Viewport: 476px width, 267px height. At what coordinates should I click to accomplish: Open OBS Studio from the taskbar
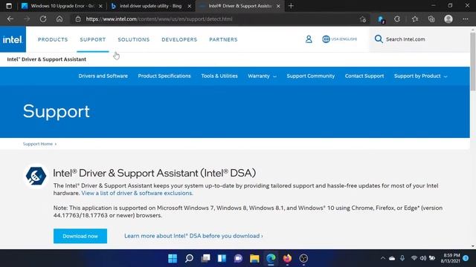pos(303,258)
